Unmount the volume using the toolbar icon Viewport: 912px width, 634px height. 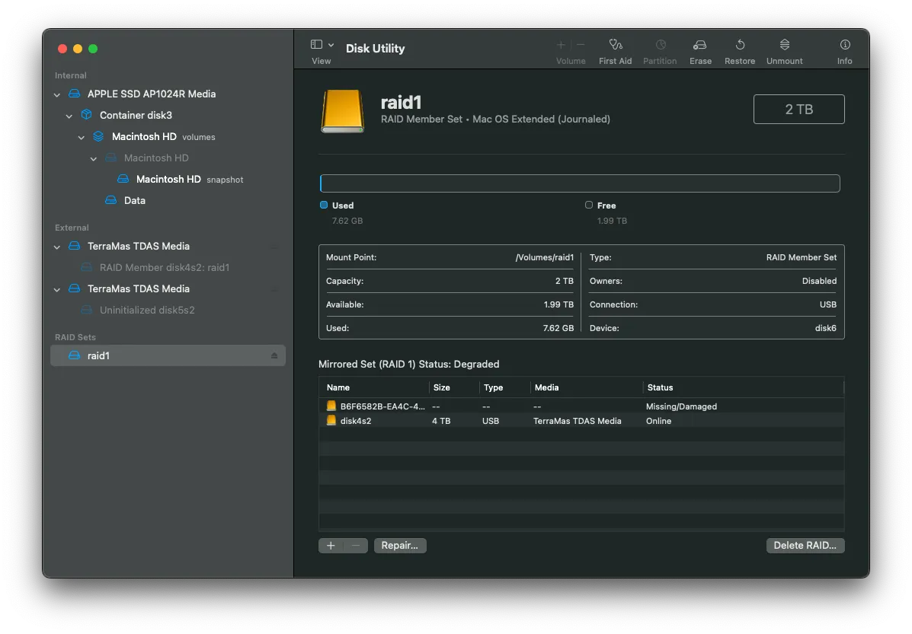(x=784, y=46)
